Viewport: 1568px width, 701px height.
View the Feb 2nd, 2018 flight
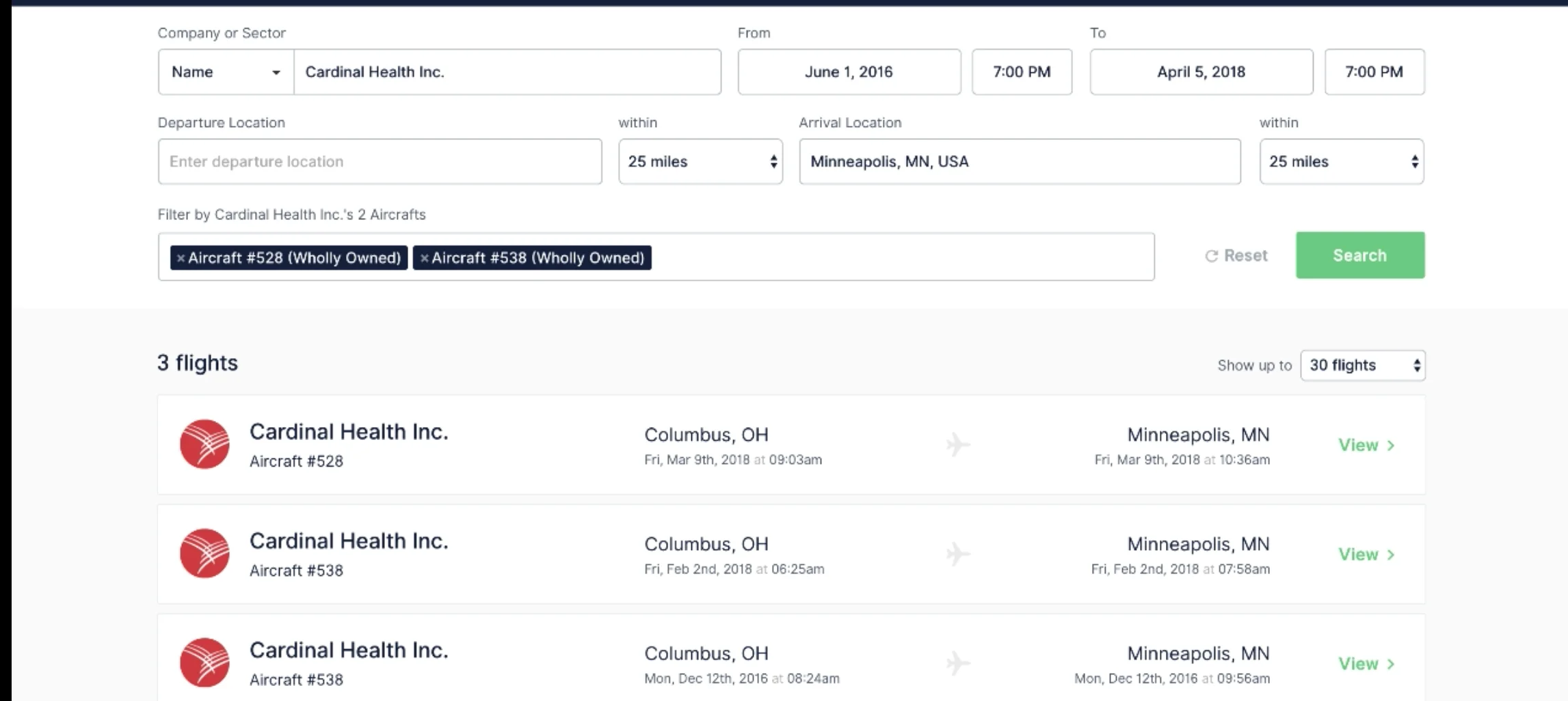[1366, 554]
